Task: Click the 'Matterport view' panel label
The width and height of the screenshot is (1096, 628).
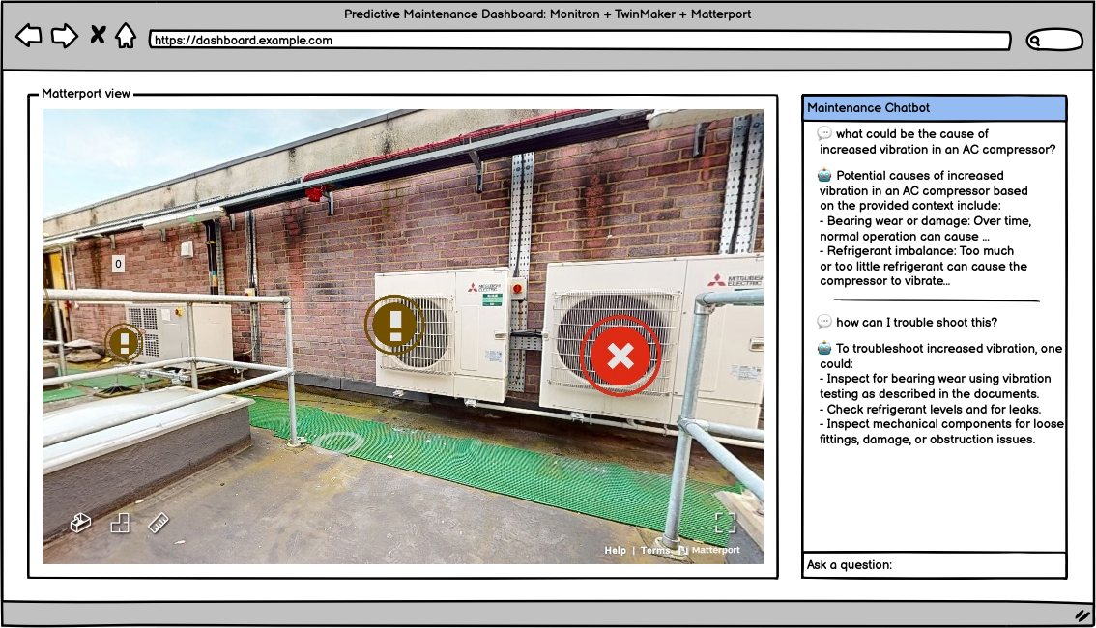Action: pos(86,94)
